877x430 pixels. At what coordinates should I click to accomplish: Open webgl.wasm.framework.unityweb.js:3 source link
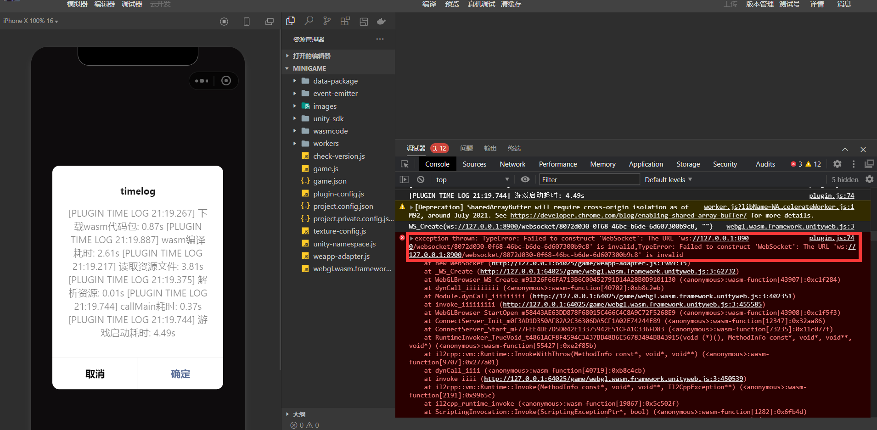click(790, 226)
